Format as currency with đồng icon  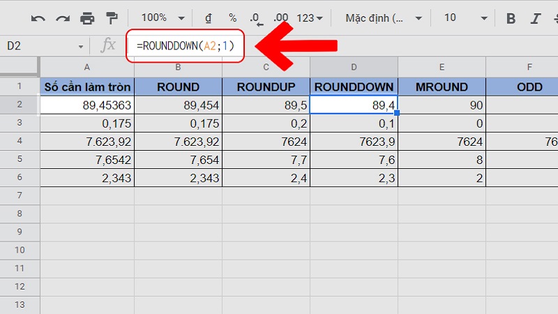point(208,18)
